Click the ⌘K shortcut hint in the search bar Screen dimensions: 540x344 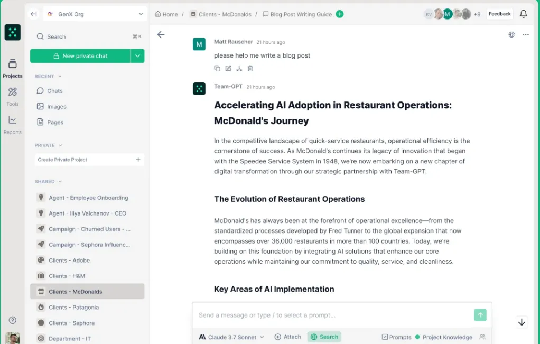click(137, 36)
